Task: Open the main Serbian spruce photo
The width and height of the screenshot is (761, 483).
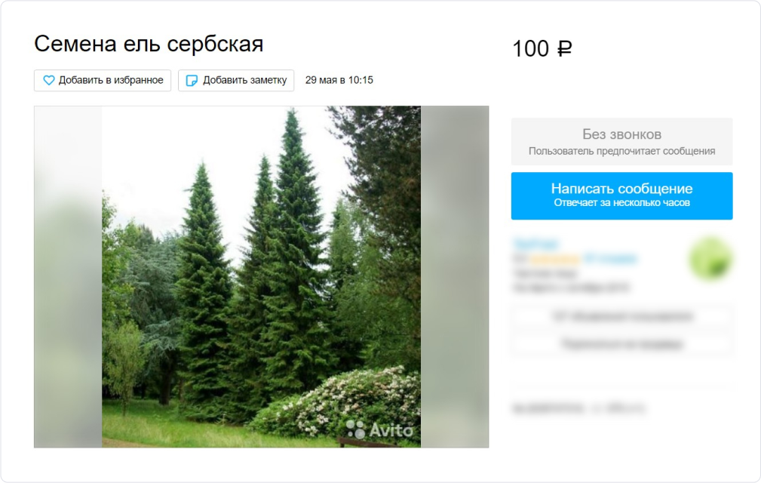Action: point(261,277)
